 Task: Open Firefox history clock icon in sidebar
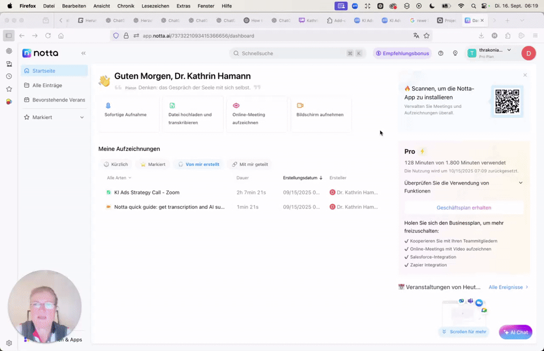click(x=9, y=77)
